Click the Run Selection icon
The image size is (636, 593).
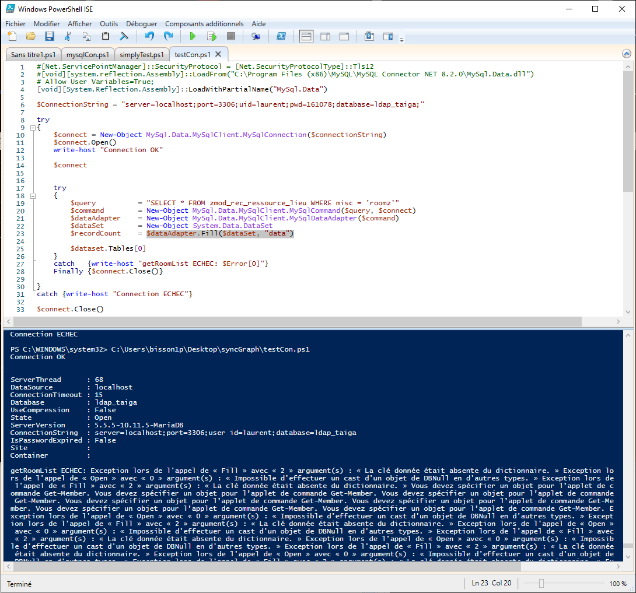211,37
